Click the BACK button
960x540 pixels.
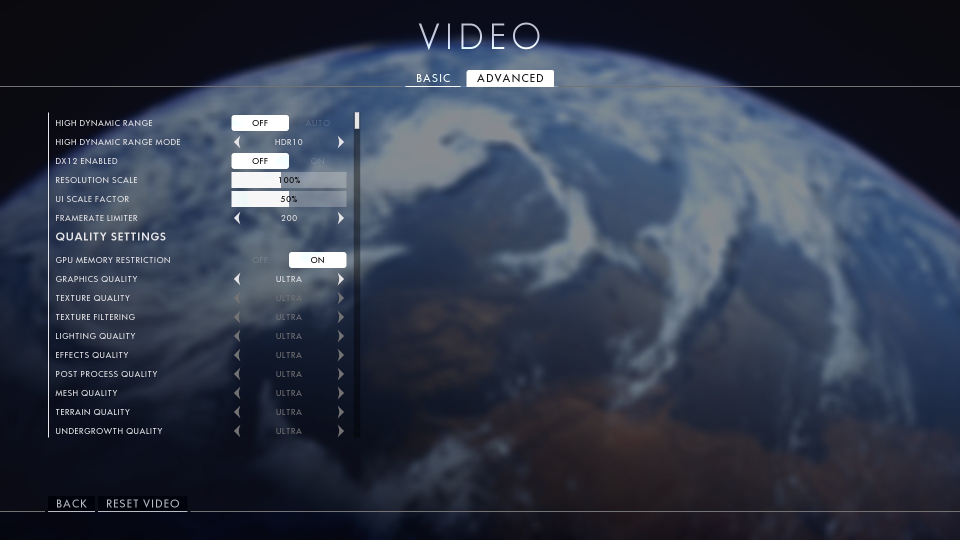tap(71, 503)
